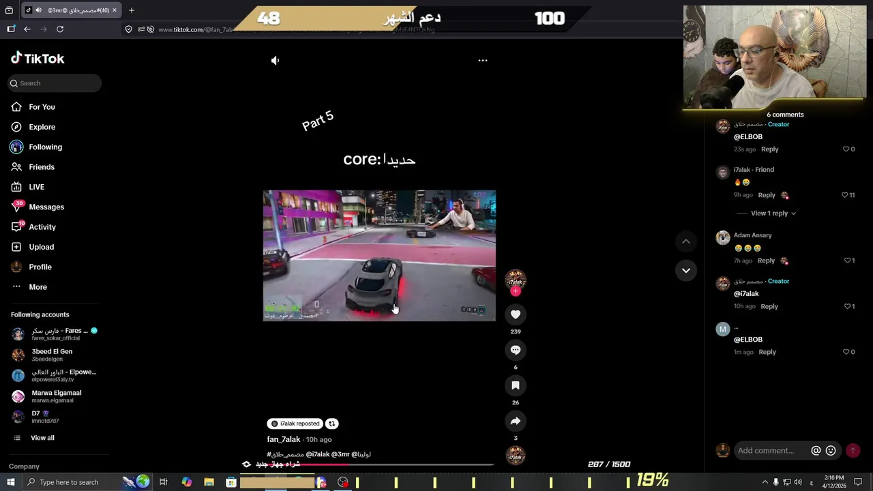
Task: Click the TikTok logo
Action: pyautogui.click(x=38, y=59)
